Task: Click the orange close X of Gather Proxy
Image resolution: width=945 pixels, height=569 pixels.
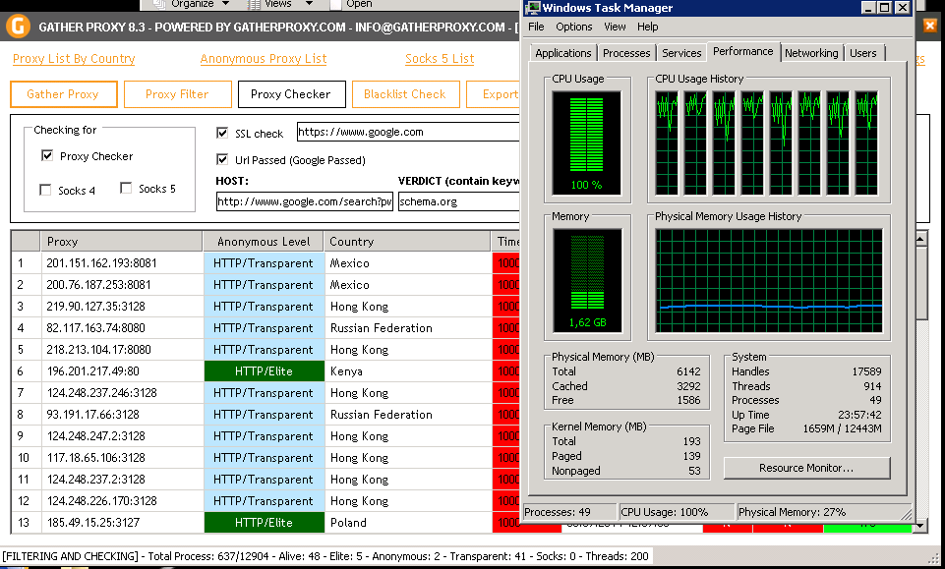Action: [930, 26]
